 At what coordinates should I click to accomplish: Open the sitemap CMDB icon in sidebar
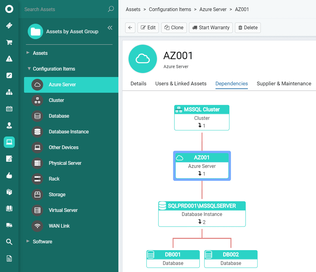point(9,92)
